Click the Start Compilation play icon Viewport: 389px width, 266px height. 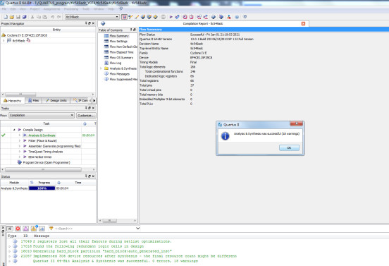(x=171, y=17)
